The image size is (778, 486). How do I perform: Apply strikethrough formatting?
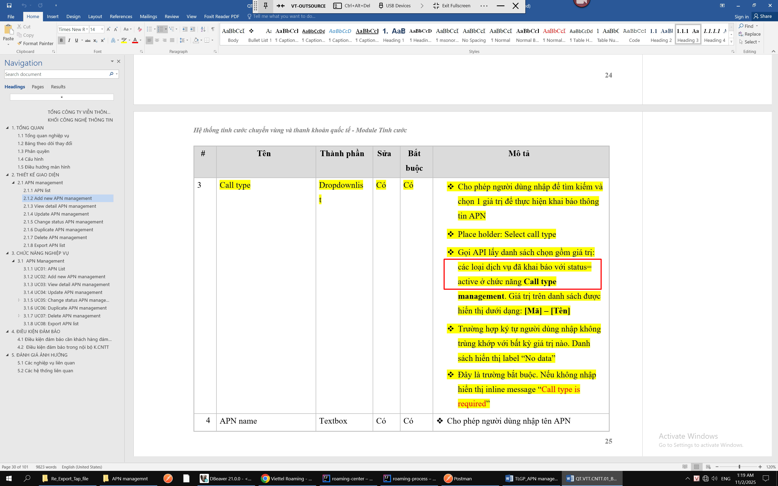88,41
